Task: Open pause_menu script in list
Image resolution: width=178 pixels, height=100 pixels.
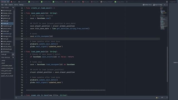Action: pyautogui.click(x=7, y=29)
